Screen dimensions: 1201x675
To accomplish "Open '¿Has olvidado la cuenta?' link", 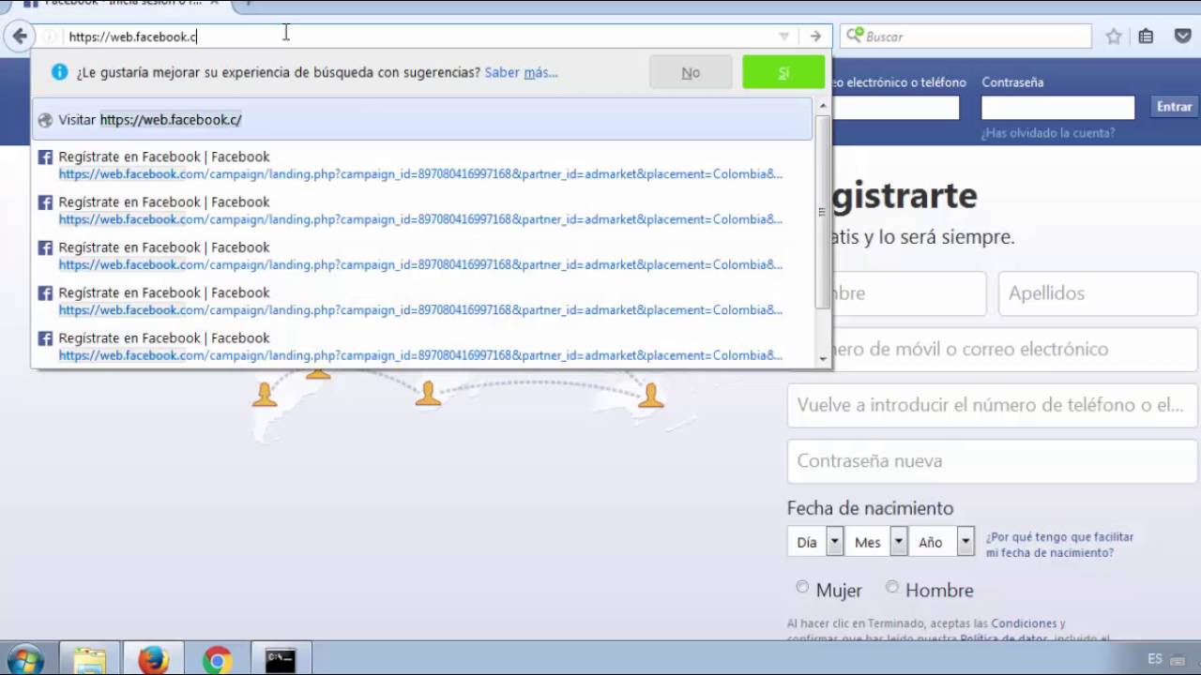I will pyautogui.click(x=1048, y=133).
